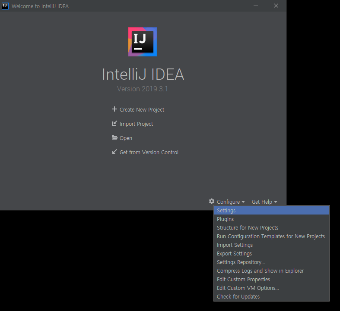The image size is (340, 311).
Task: Click the Welcome to IntelliJ IDEA window title
Action: point(40,6)
